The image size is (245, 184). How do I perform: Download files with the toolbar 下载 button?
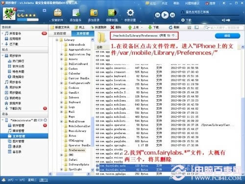click(153, 27)
